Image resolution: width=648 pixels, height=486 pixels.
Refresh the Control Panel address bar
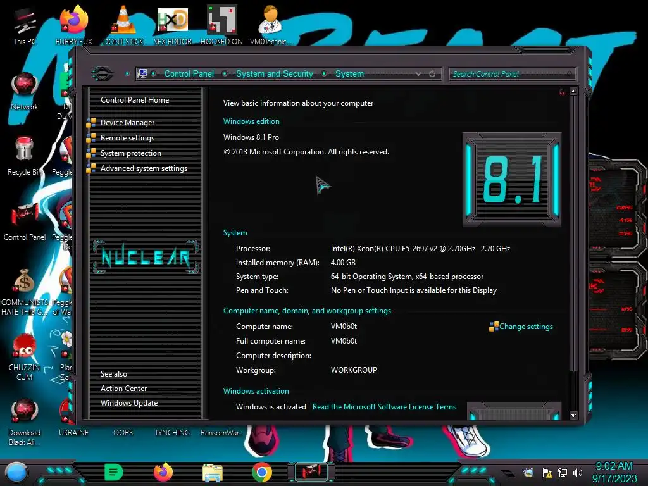(432, 73)
